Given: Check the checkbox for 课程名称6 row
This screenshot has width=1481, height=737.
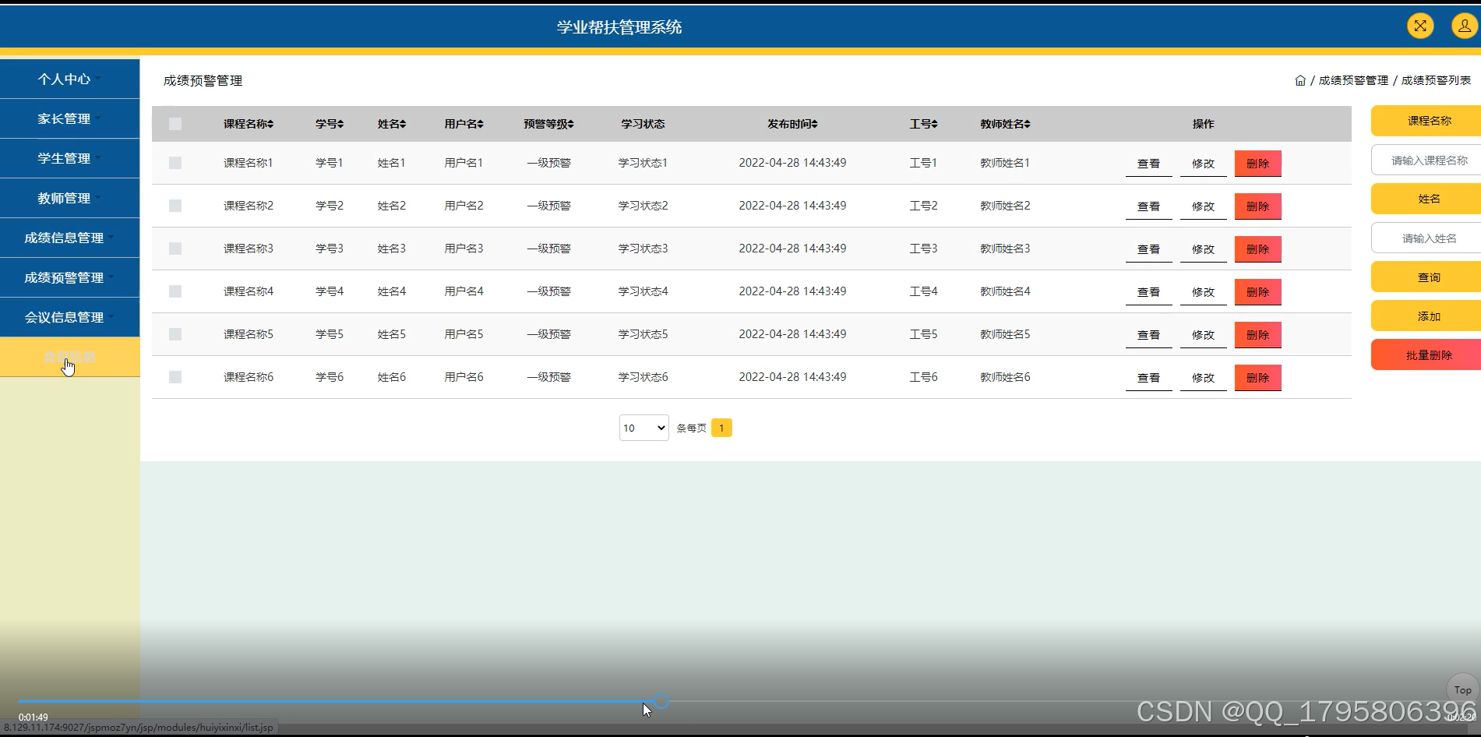Looking at the screenshot, I should pyautogui.click(x=175, y=376).
